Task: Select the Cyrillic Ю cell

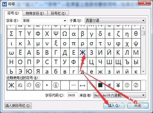Action: pyautogui.click(x=29, y=71)
